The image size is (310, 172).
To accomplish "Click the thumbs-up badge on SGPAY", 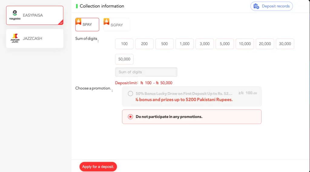I will pos(107,21).
